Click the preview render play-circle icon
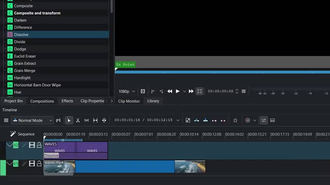This screenshot has width=330, height=185. pos(248,120)
